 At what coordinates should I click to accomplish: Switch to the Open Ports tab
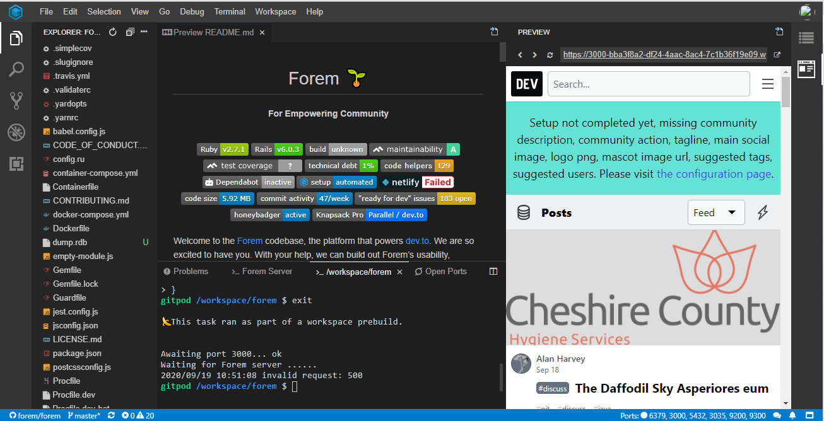pyautogui.click(x=441, y=272)
